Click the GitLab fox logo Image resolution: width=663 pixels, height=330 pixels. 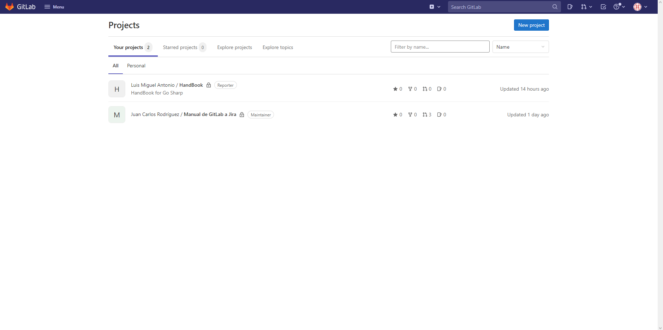(10, 7)
